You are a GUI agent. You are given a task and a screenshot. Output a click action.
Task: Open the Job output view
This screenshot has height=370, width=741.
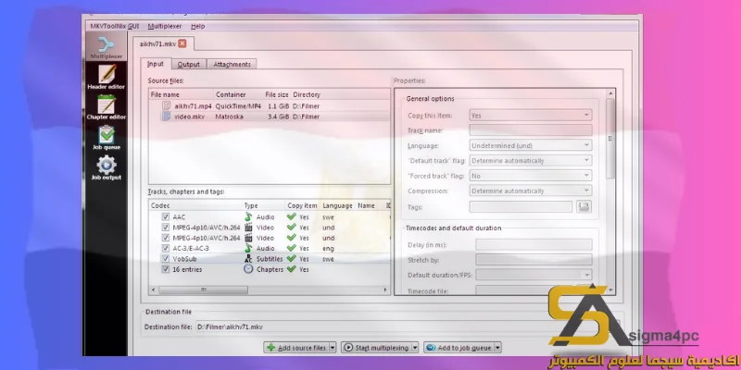pos(107,168)
